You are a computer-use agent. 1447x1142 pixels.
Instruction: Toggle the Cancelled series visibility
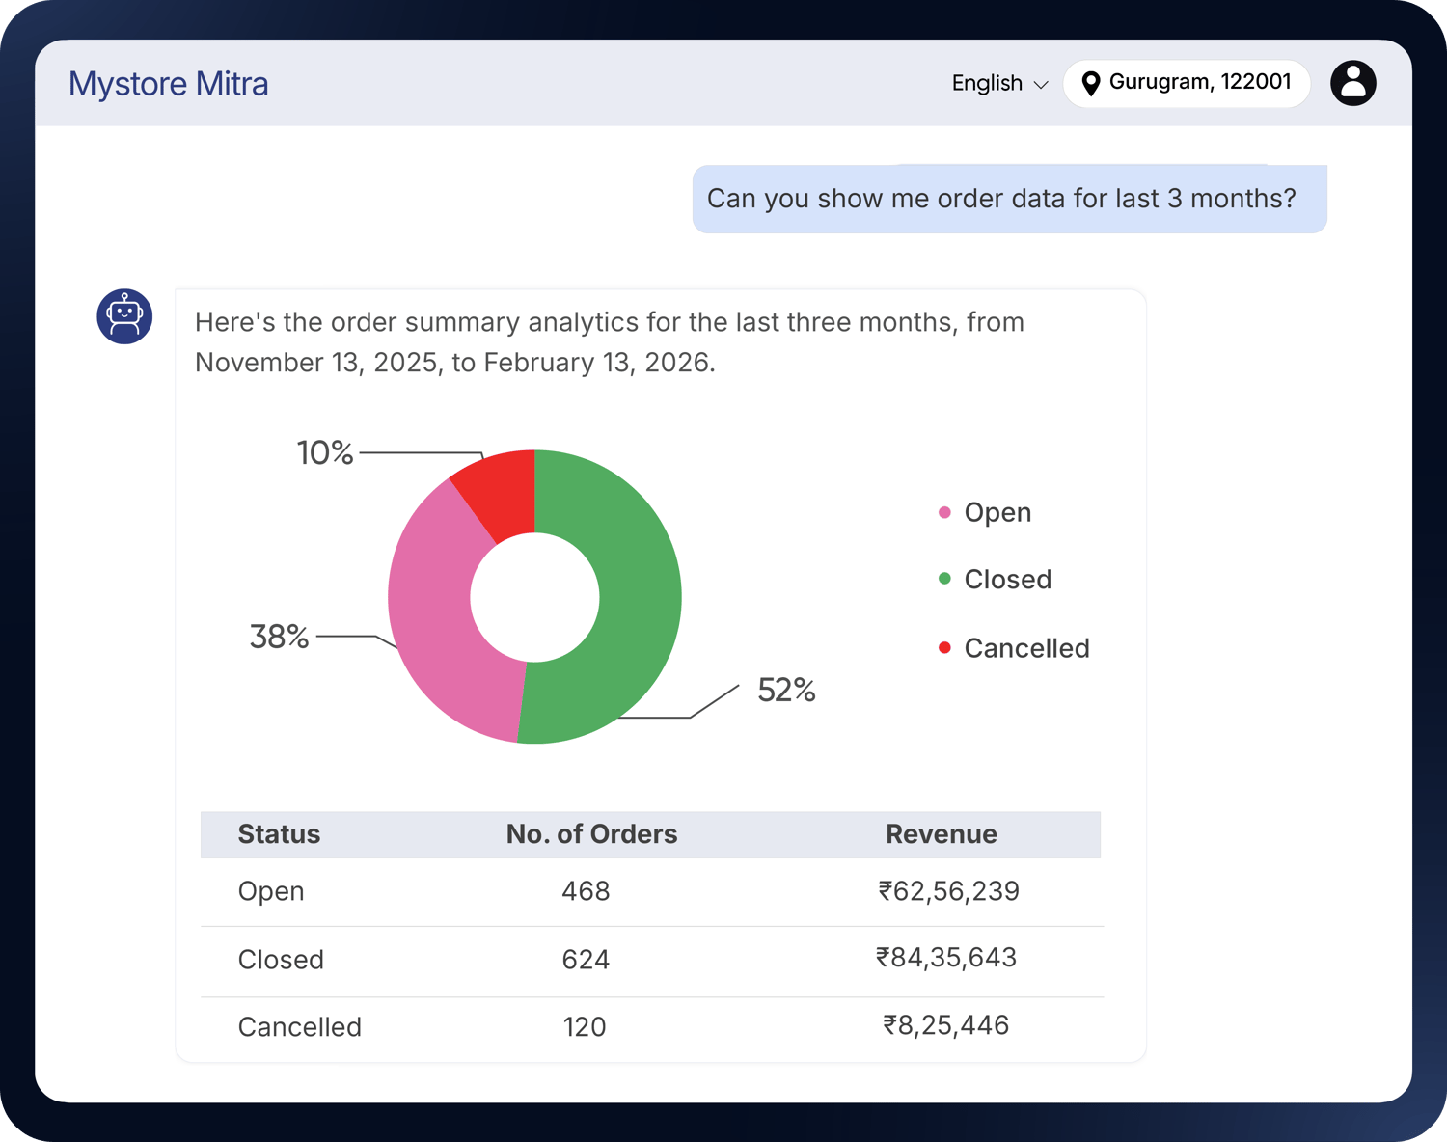click(x=1026, y=647)
